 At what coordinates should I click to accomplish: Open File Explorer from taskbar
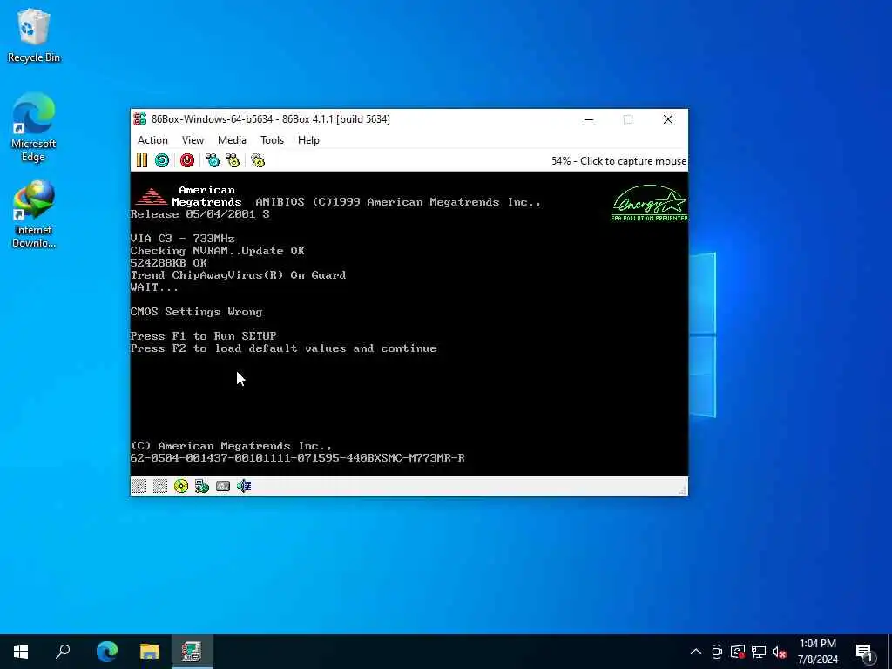(x=150, y=652)
